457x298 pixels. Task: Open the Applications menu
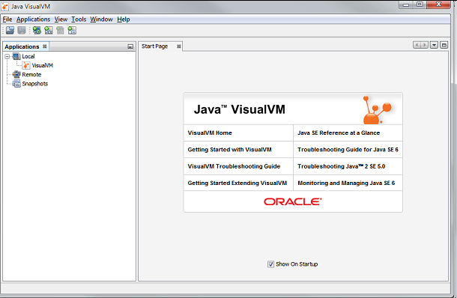pos(33,19)
